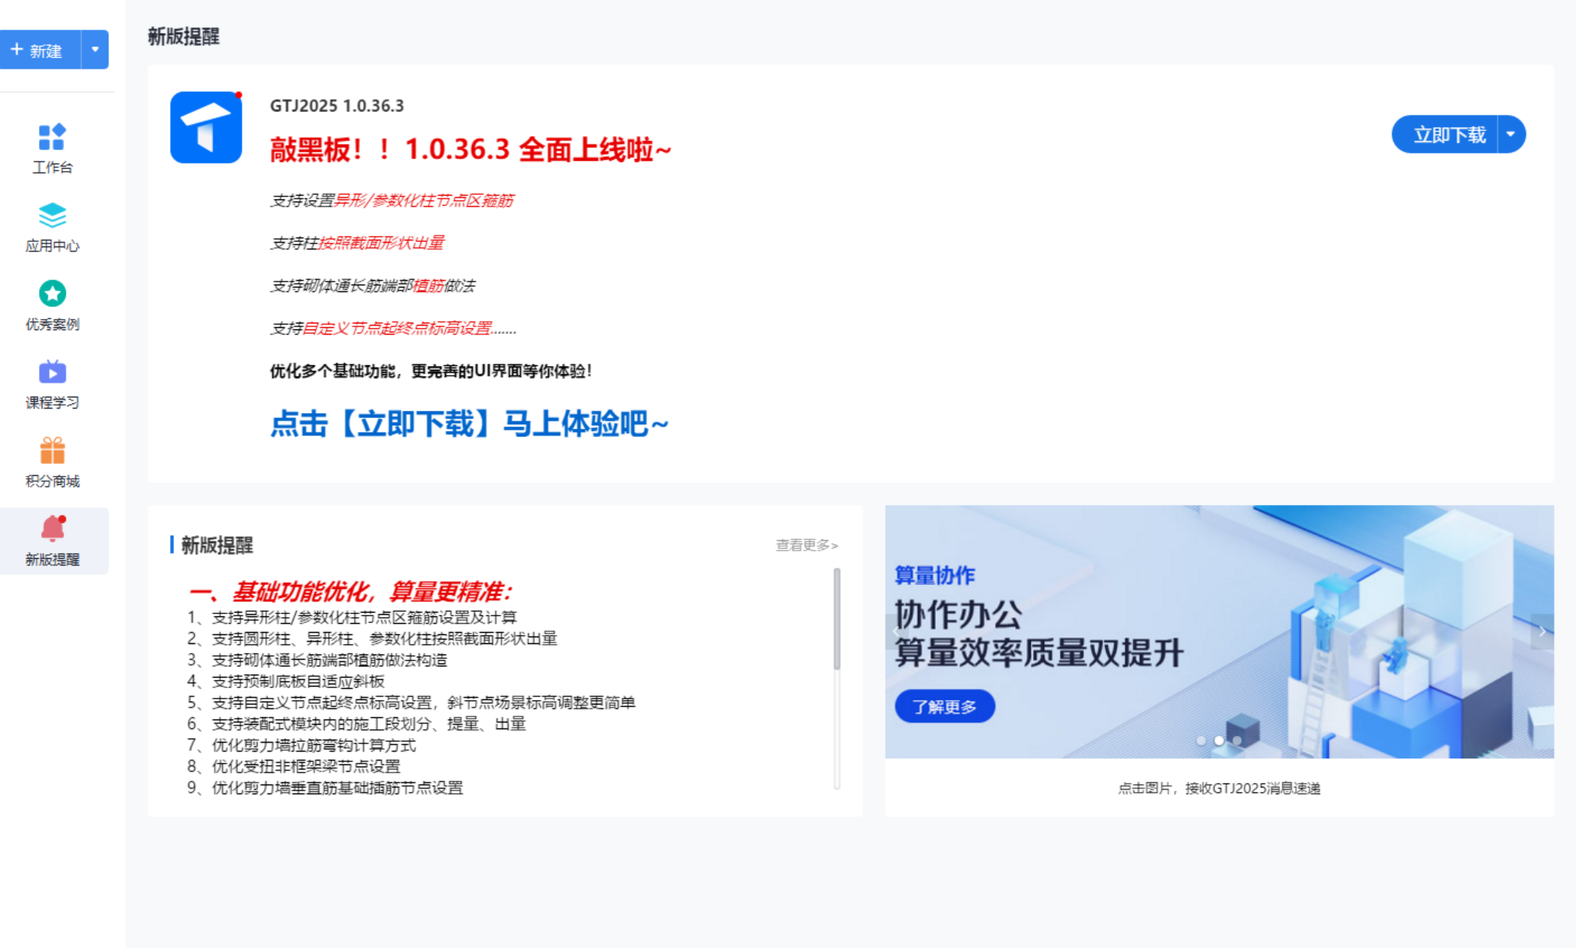Click item 7 优化剪力墙拉筋弯钩计算方式
1576x948 pixels.
[301, 746]
